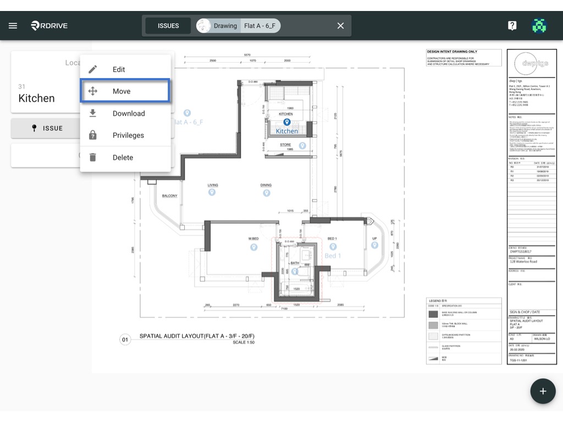Select the Flat A - 6_F chip

click(x=260, y=26)
